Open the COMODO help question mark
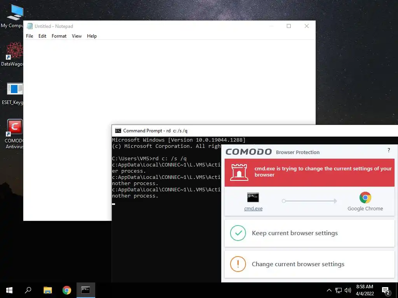This screenshot has width=398, height=298. [x=389, y=150]
